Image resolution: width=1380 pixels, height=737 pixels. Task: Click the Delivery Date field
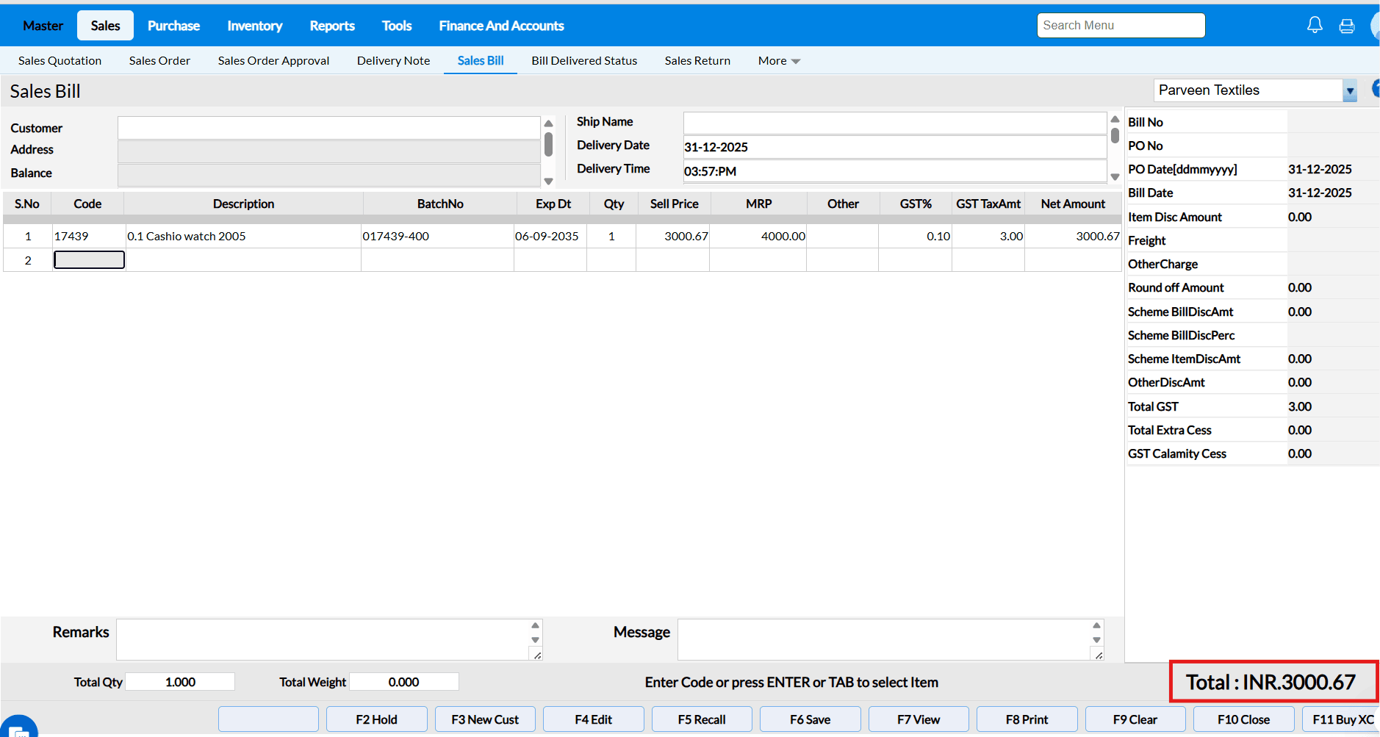894,147
